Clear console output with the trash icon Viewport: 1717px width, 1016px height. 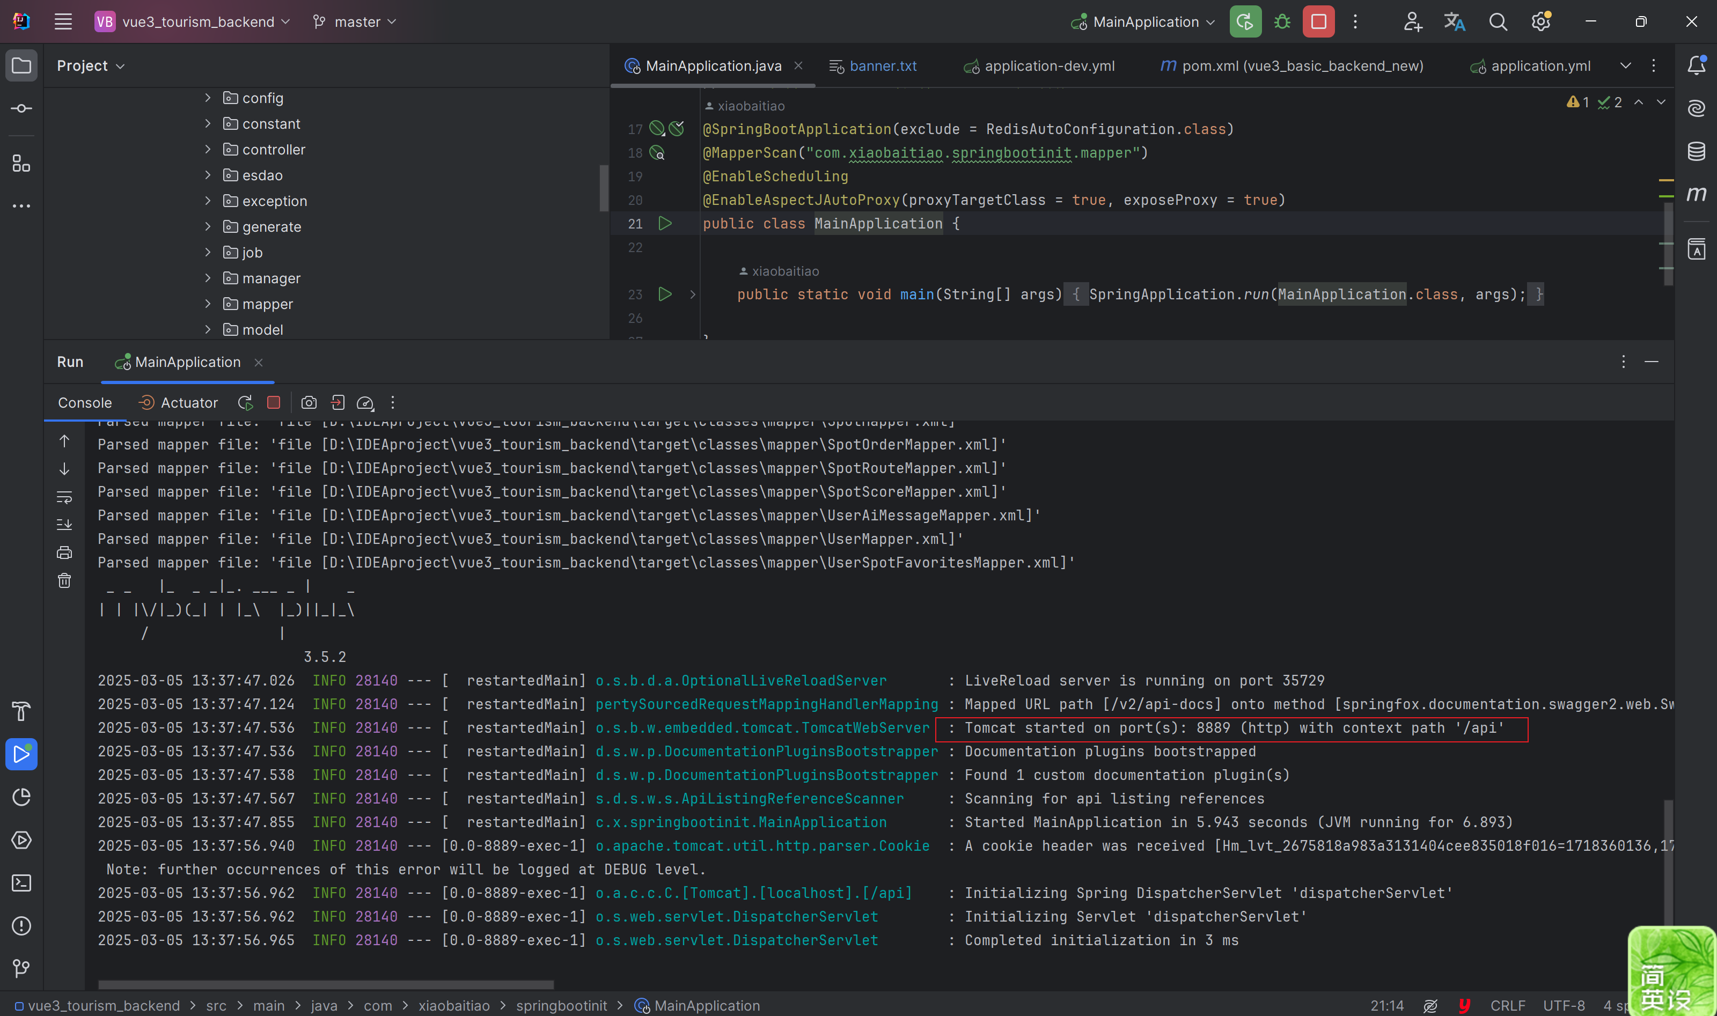64,580
